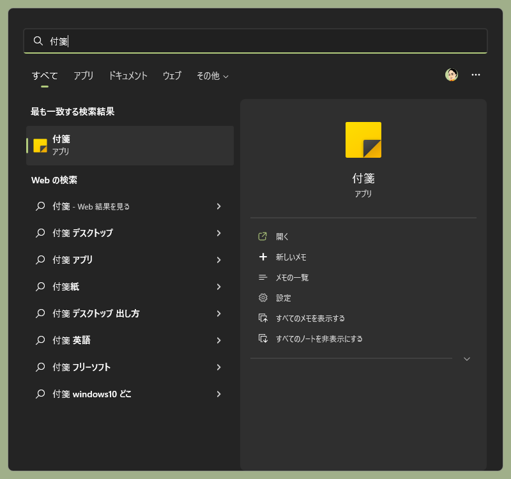Click search icon beside 付箋 windows10 どこ
511x479 pixels.
click(x=40, y=394)
